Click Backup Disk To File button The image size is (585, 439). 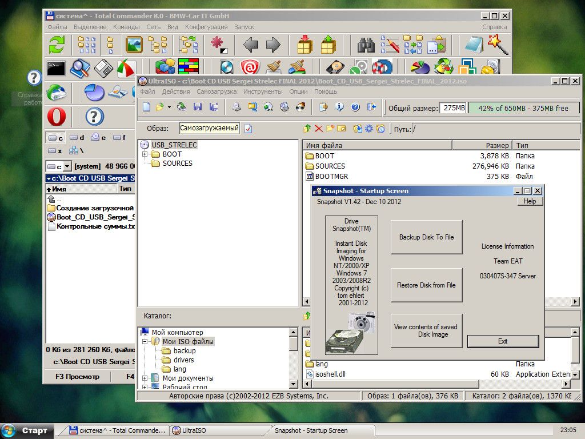pos(426,237)
